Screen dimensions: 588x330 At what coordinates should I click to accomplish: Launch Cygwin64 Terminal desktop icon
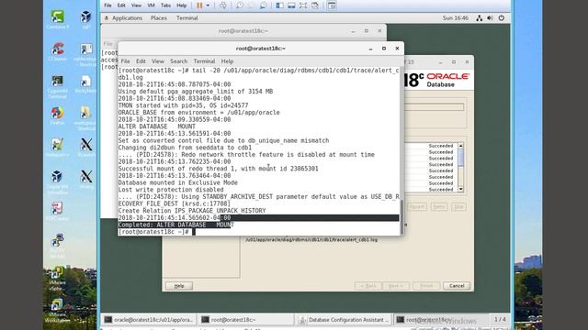57,86
